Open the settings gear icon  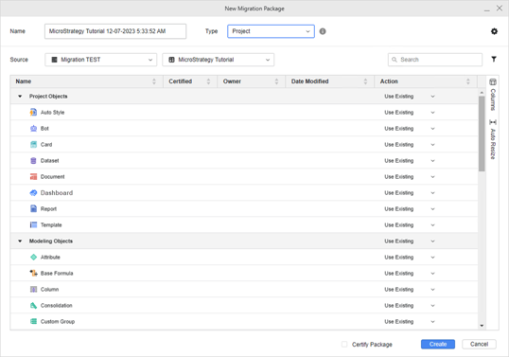pyautogui.click(x=494, y=31)
